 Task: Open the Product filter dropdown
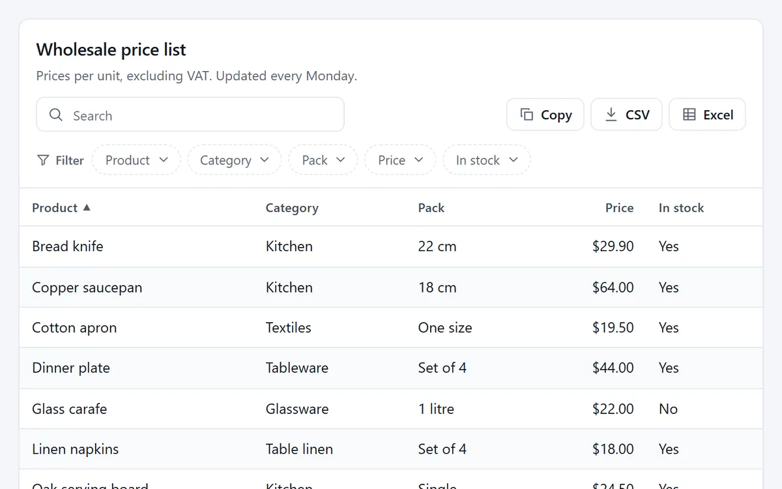(x=136, y=160)
